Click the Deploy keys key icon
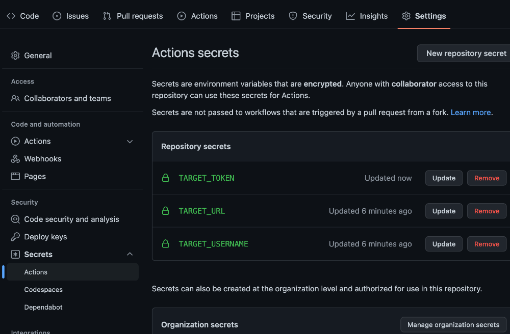510x334 pixels. point(15,237)
